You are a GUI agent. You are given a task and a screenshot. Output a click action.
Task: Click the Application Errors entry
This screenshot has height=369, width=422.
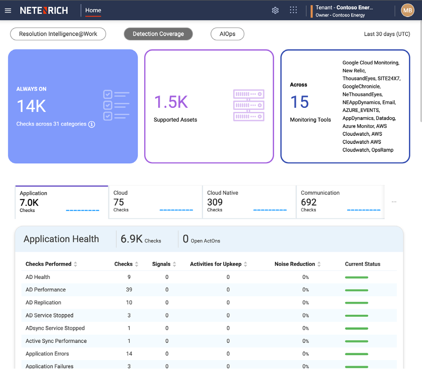pos(47,354)
